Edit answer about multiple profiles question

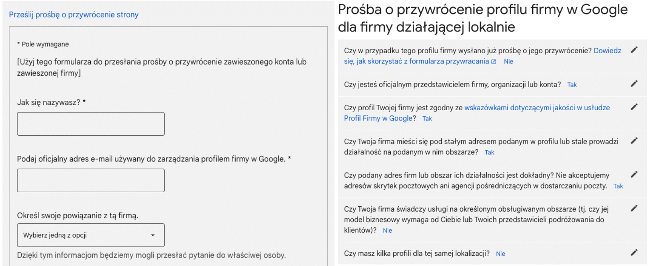click(634, 253)
